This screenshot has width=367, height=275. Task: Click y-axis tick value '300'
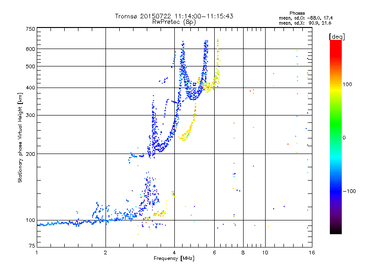pos(30,115)
